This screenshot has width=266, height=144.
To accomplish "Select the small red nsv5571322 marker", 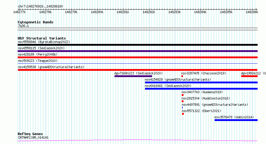I will point(183,114).
